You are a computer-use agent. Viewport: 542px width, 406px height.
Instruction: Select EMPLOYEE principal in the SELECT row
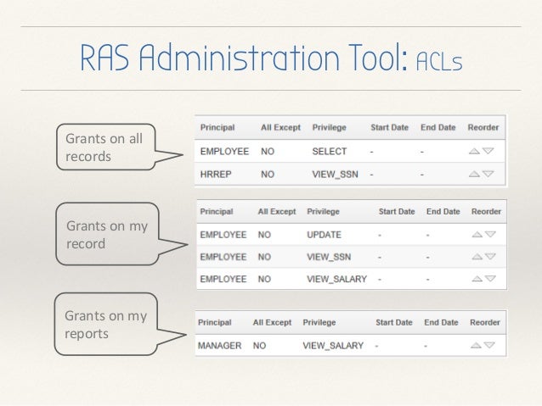tap(224, 152)
